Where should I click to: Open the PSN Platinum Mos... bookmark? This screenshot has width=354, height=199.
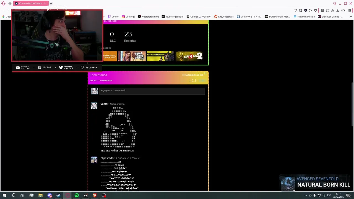click(x=278, y=17)
